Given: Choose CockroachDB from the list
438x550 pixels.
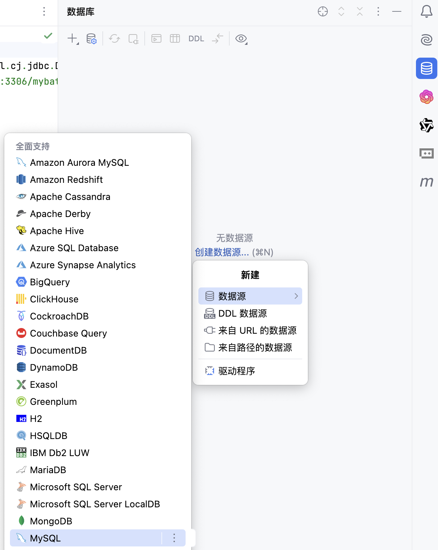Looking at the screenshot, I should tap(98, 316).
